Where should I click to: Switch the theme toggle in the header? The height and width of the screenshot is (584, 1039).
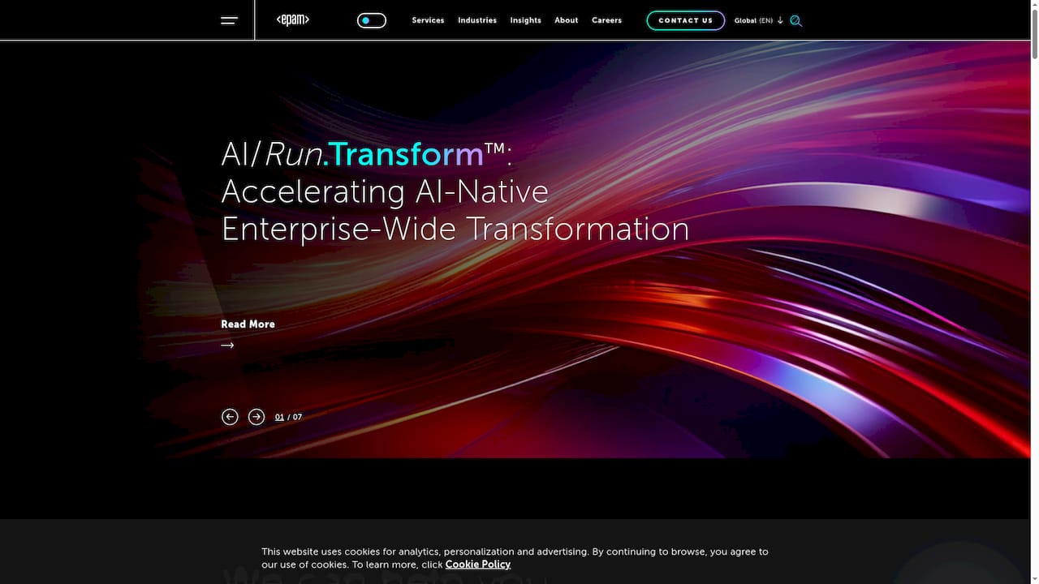pyautogui.click(x=371, y=19)
